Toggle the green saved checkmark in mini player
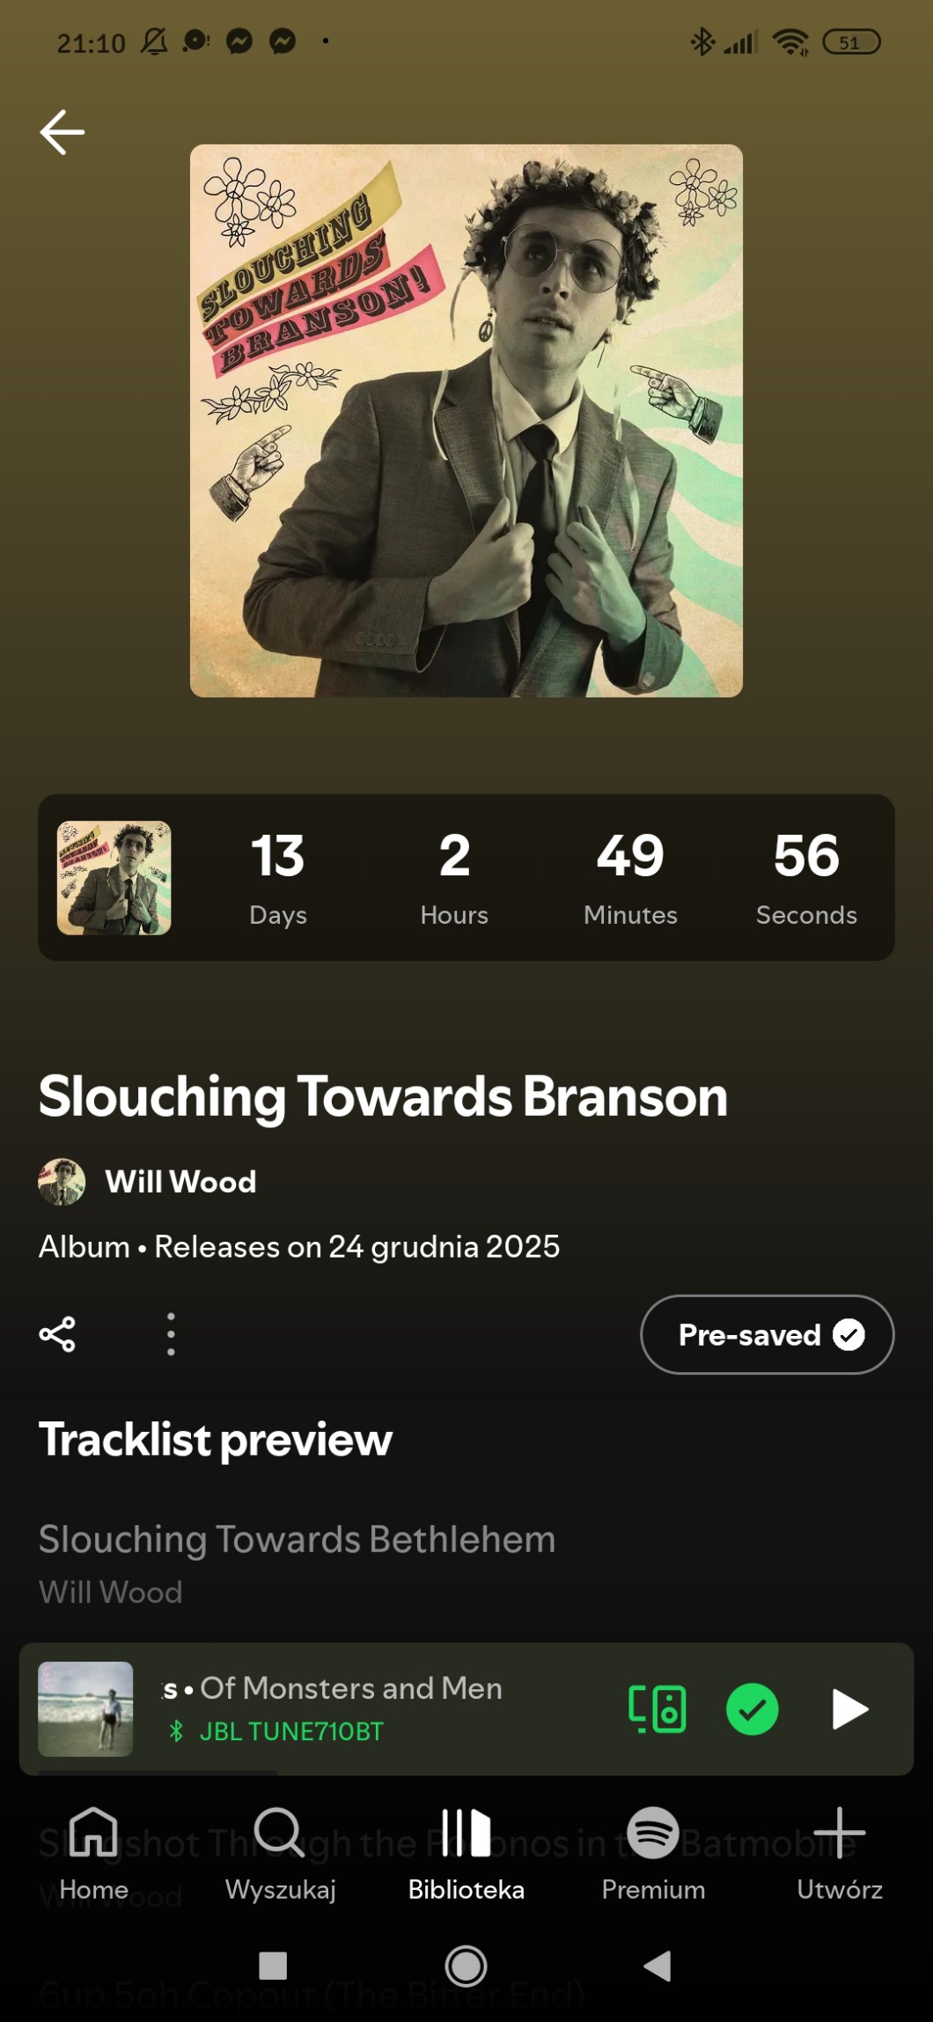 pyautogui.click(x=752, y=1709)
